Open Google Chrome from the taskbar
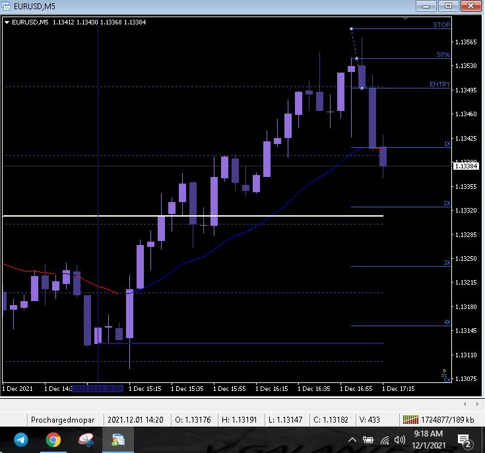The height and width of the screenshot is (453, 485). (53, 440)
